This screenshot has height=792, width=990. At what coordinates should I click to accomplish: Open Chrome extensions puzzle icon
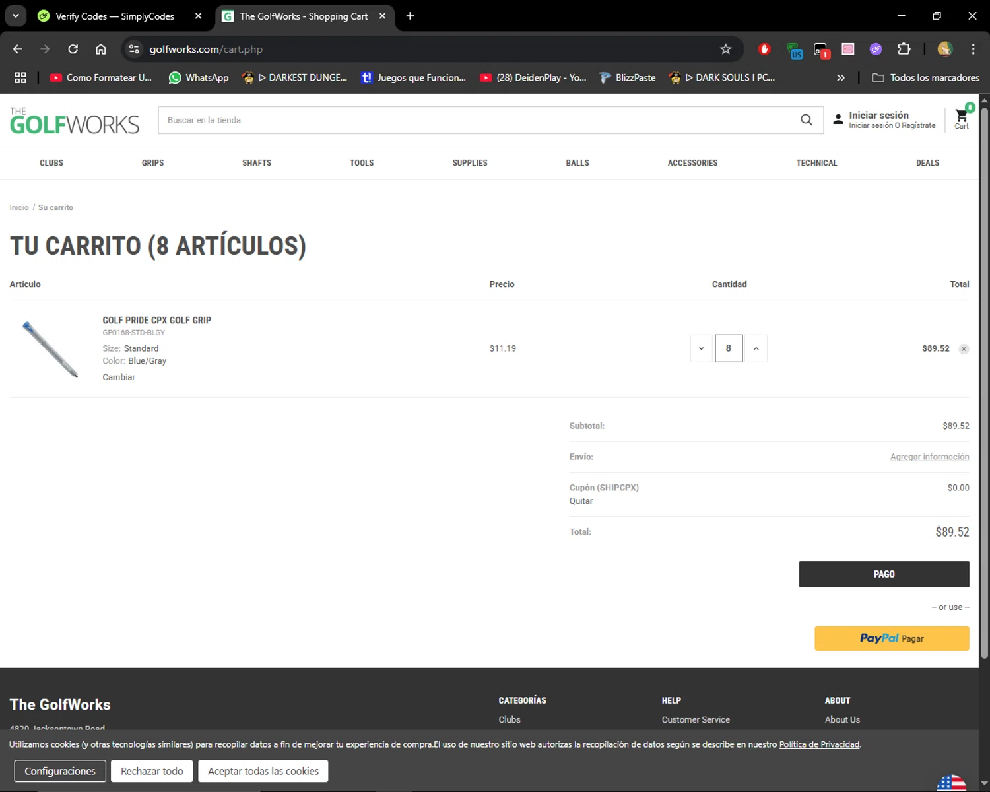(904, 49)
